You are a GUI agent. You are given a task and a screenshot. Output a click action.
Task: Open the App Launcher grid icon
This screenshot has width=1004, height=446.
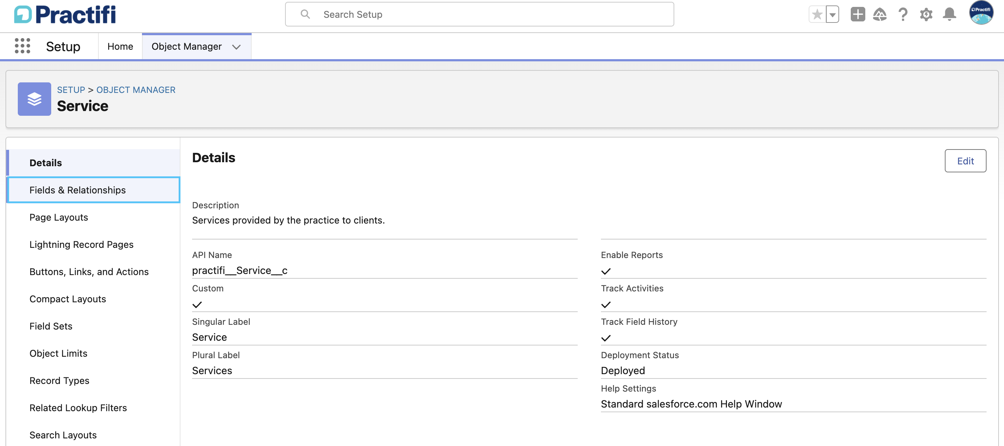(x=22, y=46)
